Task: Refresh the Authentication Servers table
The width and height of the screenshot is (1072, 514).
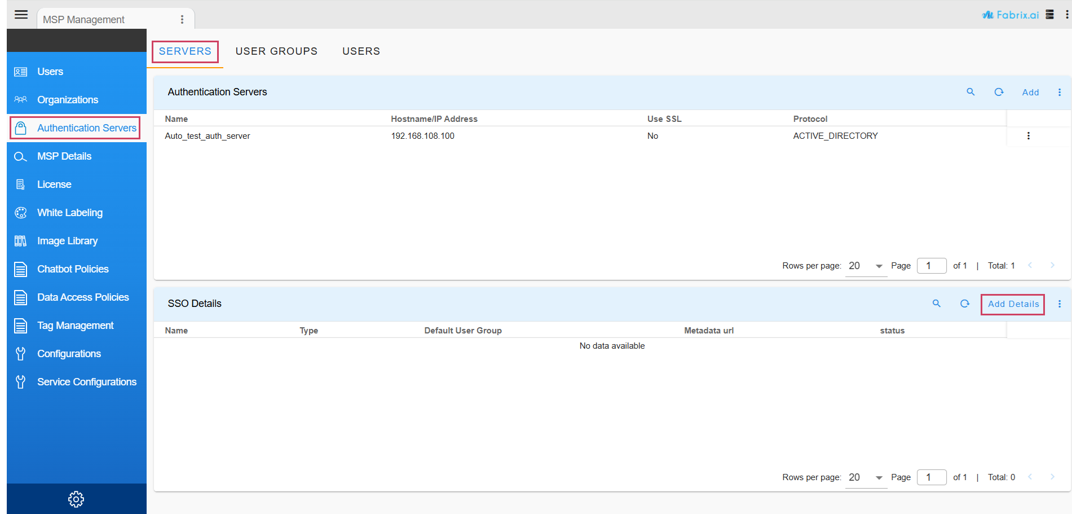Action: click(999, 92)
